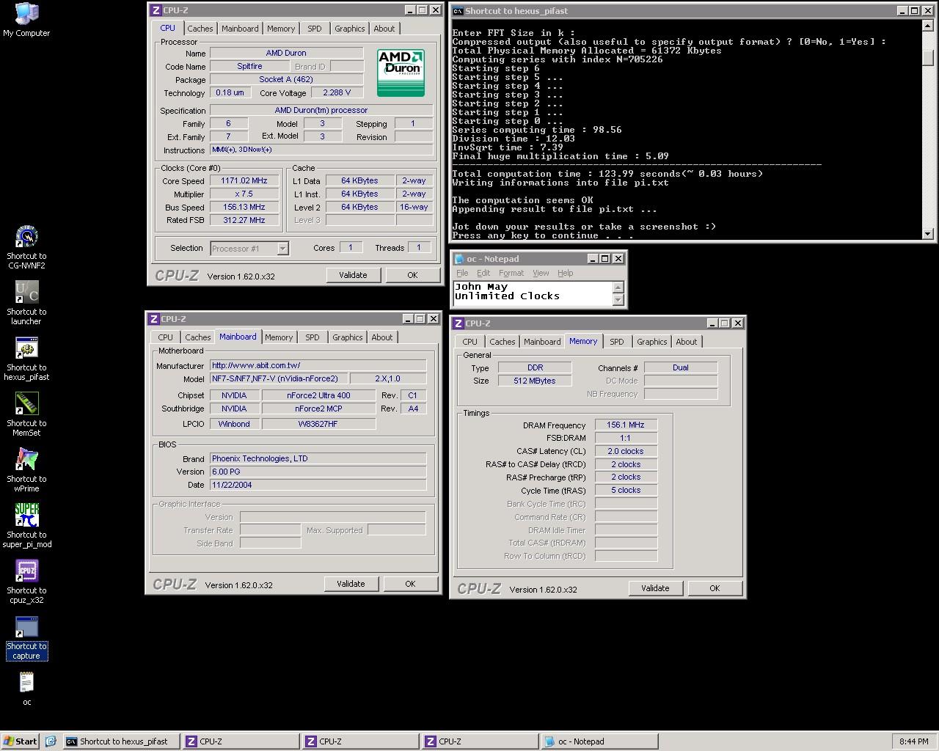The height and width of the screenshot is (751, 939).
Task: Open Graphics tab in top CPU-Z window
Action: tap(349, 29)
